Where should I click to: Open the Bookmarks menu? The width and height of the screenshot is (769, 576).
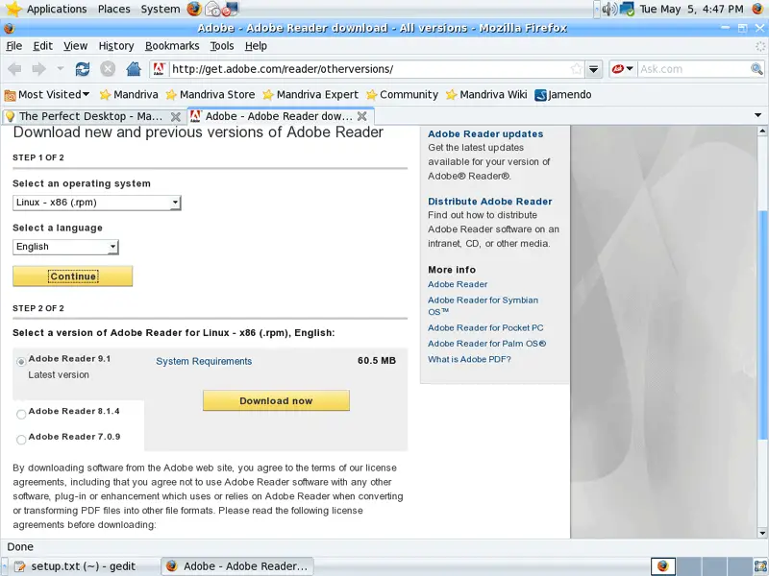(172, 46)
